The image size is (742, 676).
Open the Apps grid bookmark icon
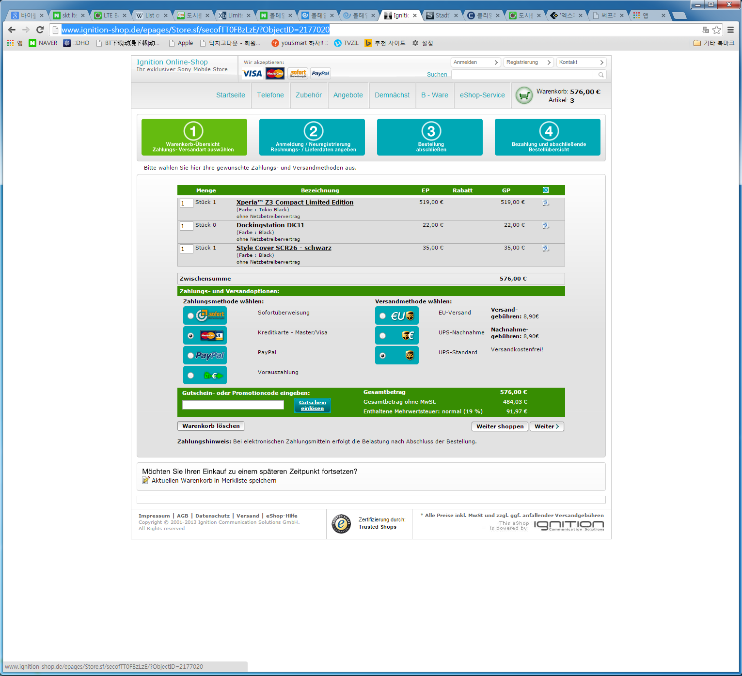15,43
